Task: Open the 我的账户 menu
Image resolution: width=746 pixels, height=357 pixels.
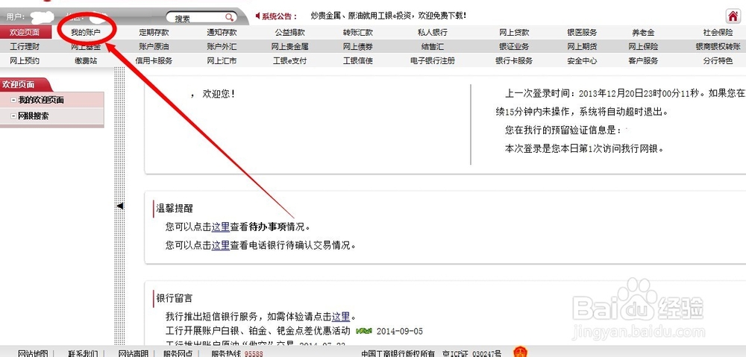Action: click(x=86, y=33)
